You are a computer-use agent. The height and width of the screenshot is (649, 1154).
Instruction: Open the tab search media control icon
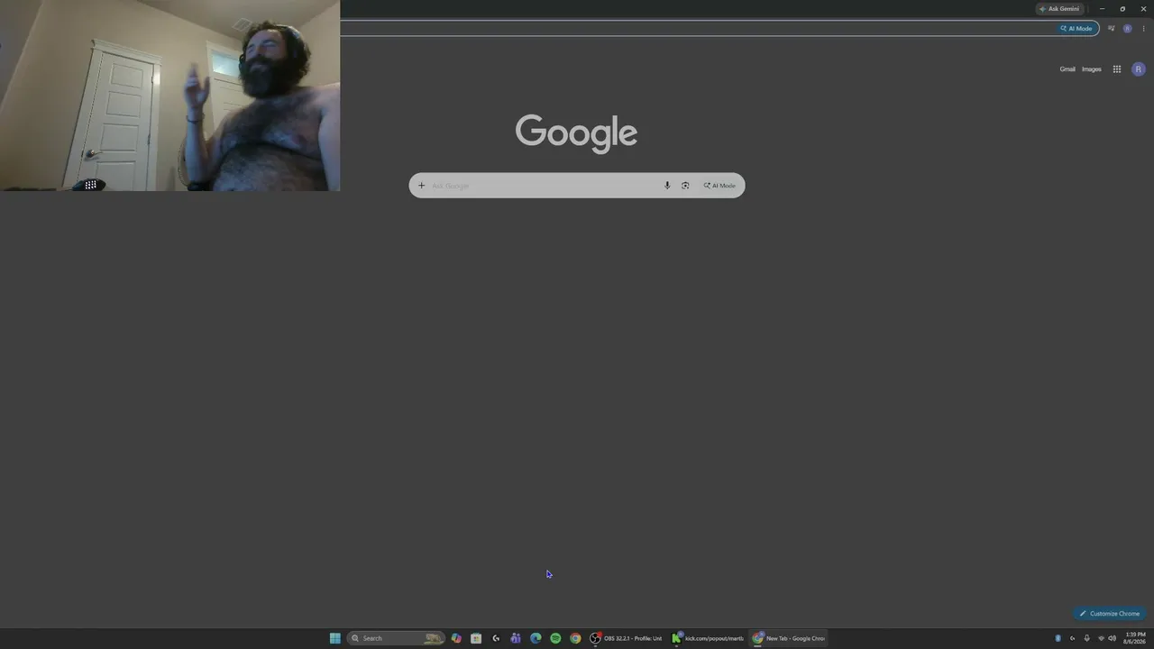1111,29
